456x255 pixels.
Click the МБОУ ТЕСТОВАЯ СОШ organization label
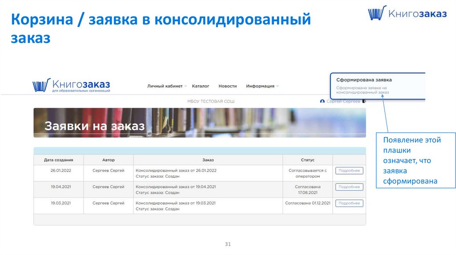[x=211, y=101]
